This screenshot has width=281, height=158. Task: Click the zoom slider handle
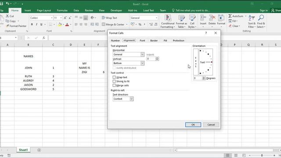tap(262, 155)
